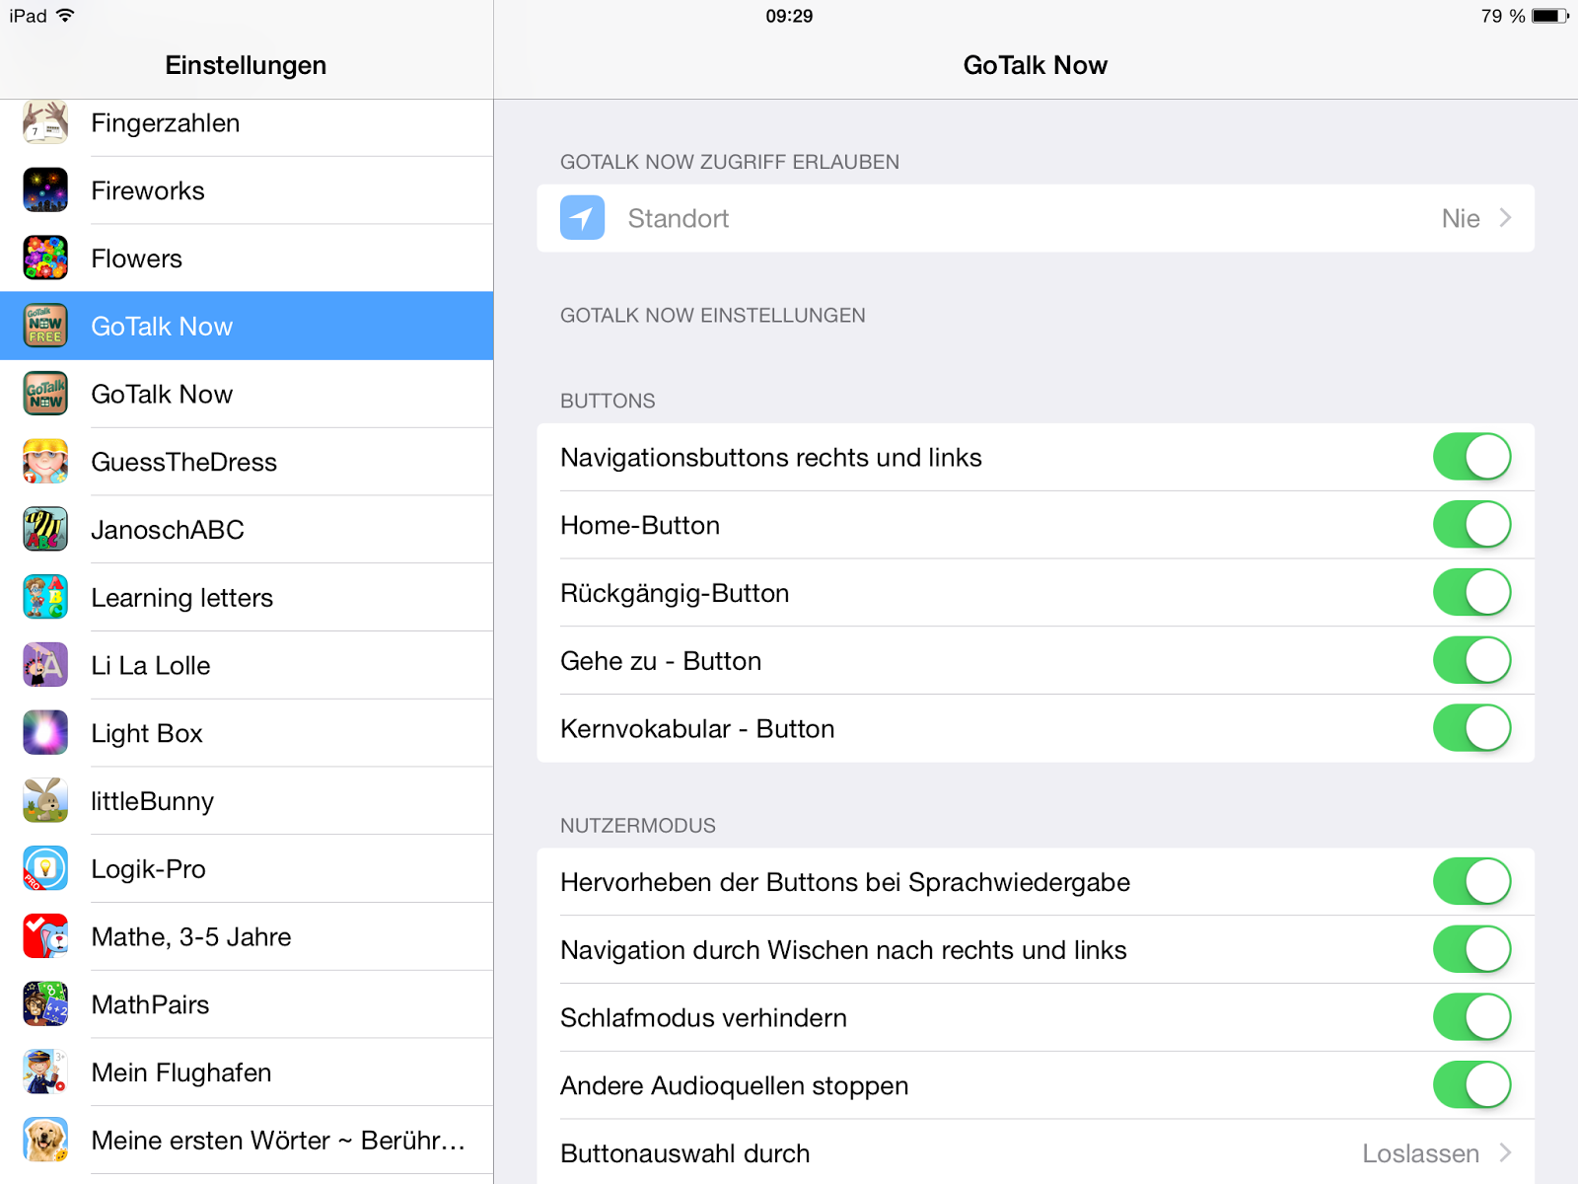This screenshot has width=1578, height=1184.
Task: Click the Loslassen value
Action: (x=1421, y=1153)
